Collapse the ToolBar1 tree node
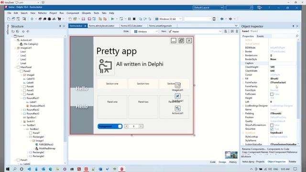306x172 pixels. tap(22, 125)
